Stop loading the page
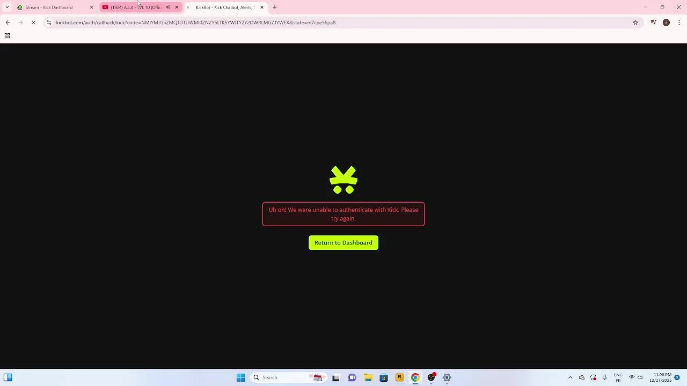 (33, 23)
